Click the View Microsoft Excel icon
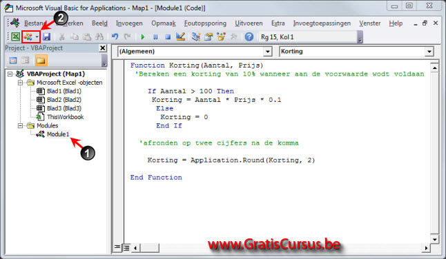The image size is (446, 259). pyautogui.click(x=15, y=37)
